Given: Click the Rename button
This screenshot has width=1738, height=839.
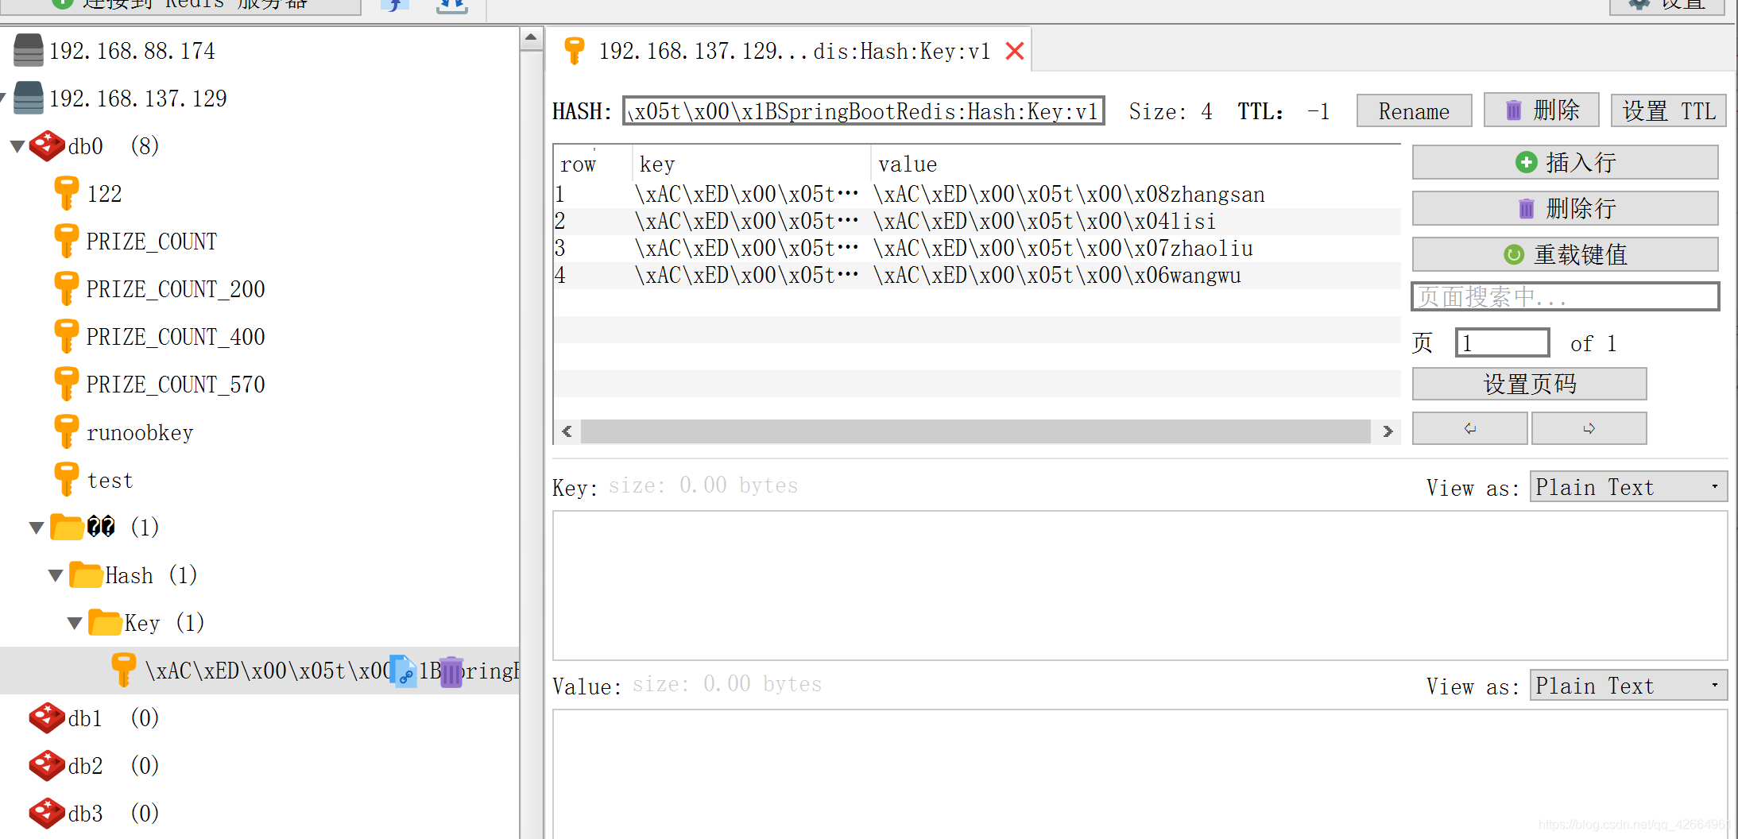Looking at the screenshot, I should (x=1414, y=110).
